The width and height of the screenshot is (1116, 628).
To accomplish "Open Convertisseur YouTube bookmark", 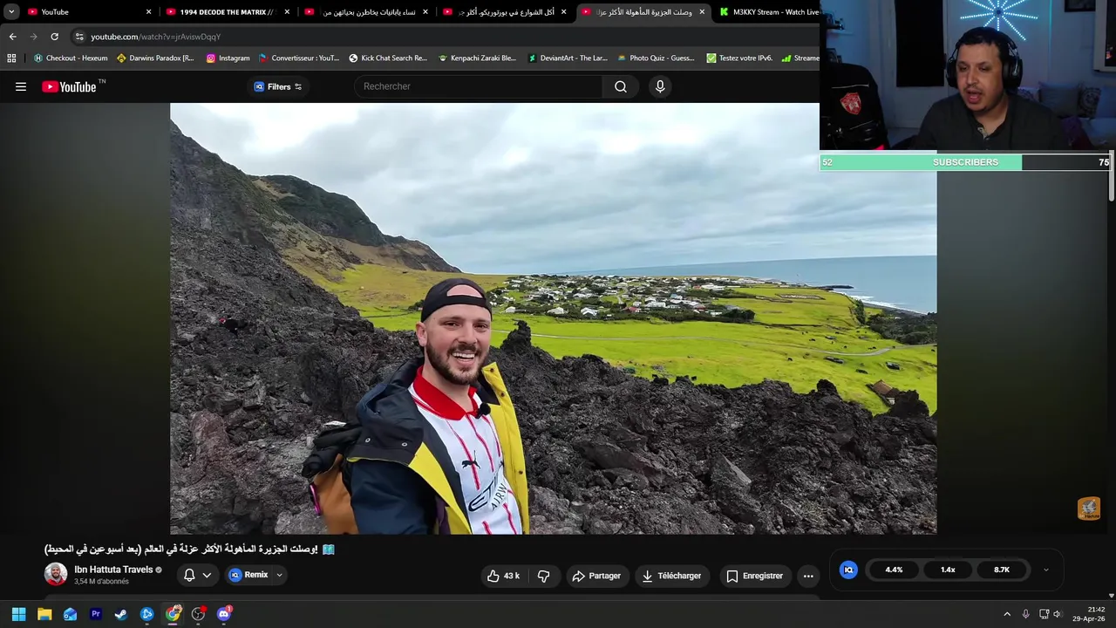I will tap(298, 58).
